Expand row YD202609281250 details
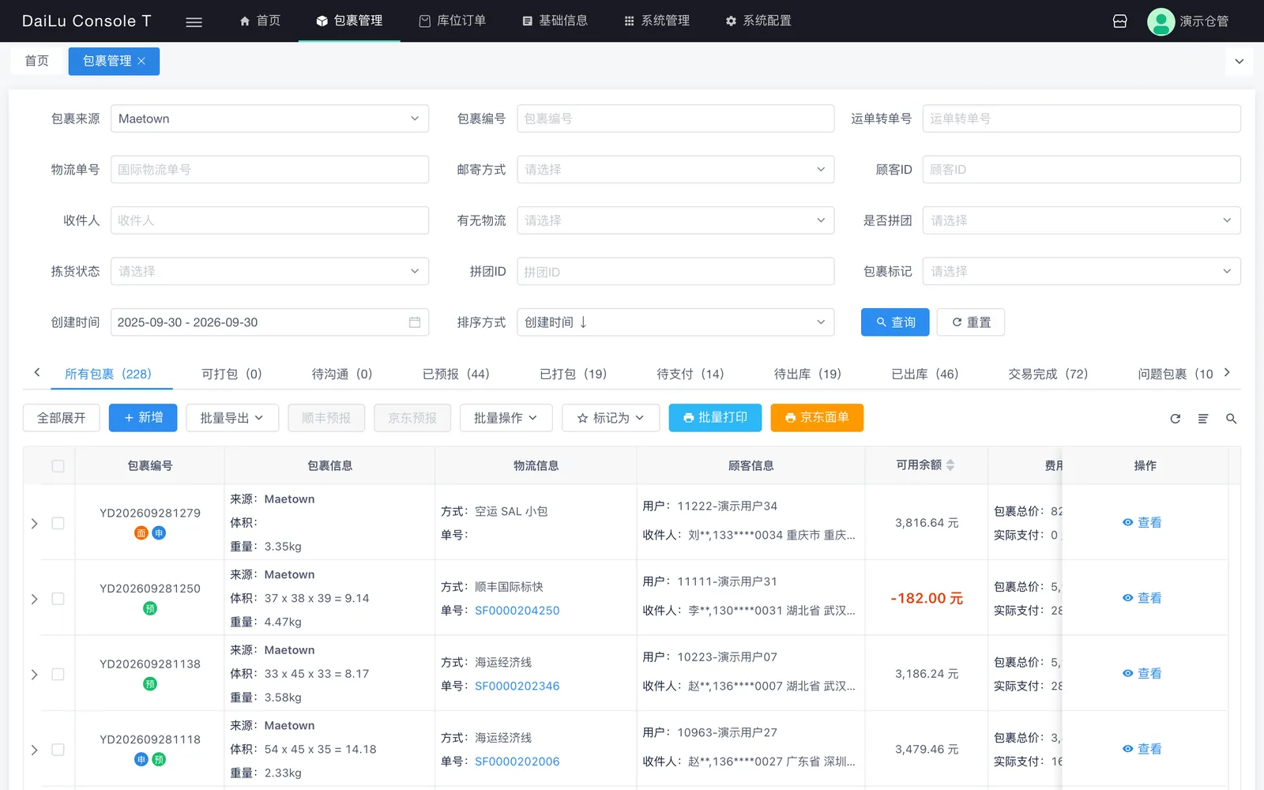Image resolution: width=1264 pixels, height=790 pixels. click(x=34, y=599)
